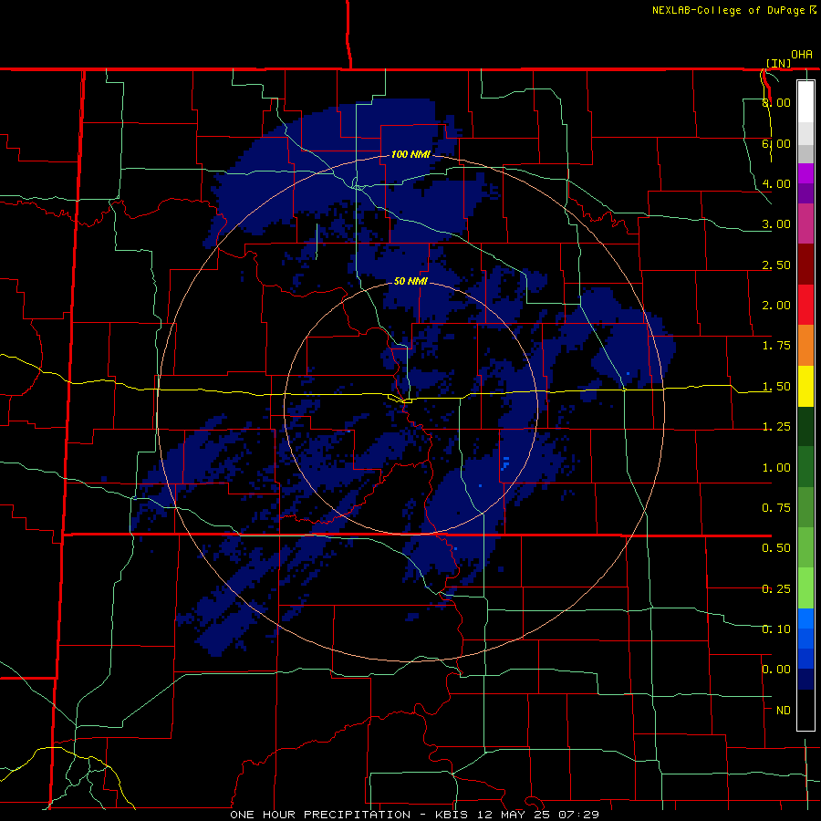Click the [IN] units label
The height and width of the screenshot is (821, 821).
click(778, 63)
